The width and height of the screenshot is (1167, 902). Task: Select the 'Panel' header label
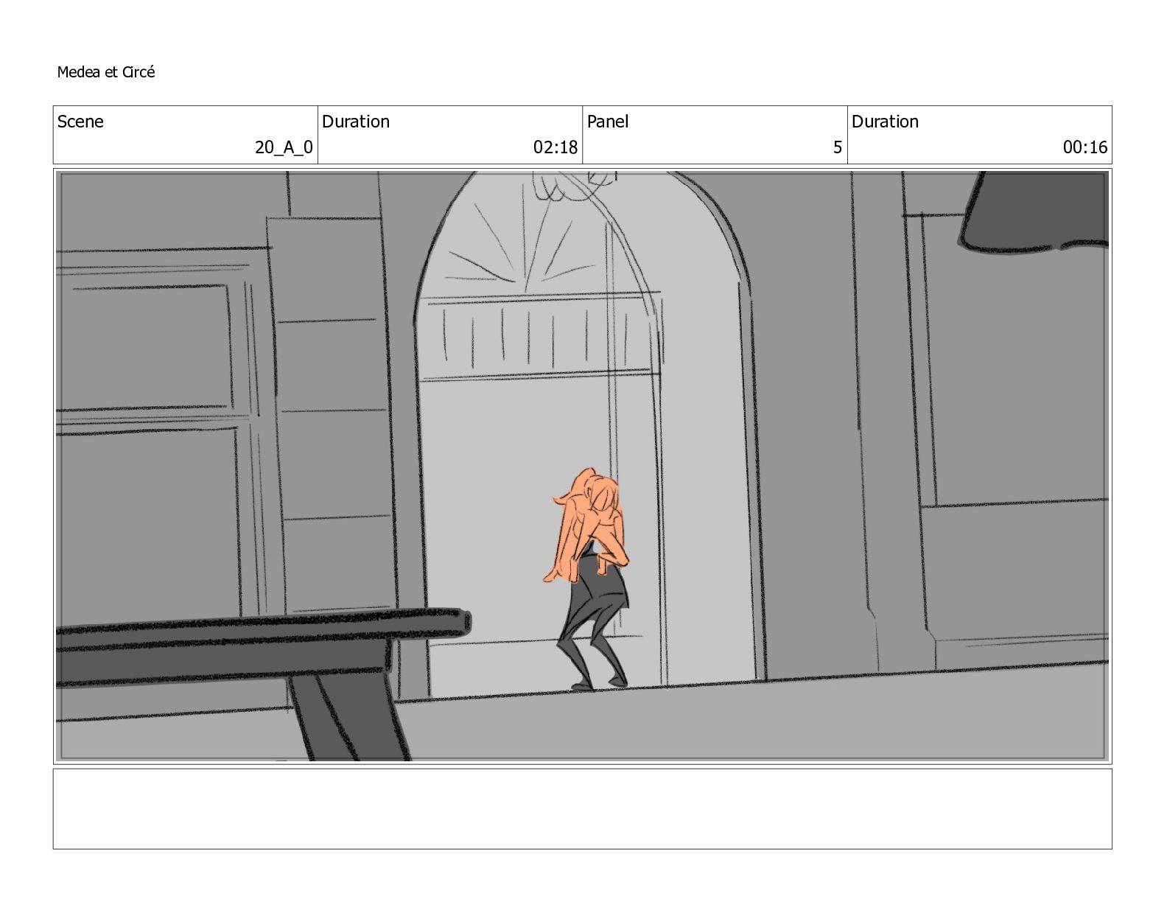click(x=608, y=122)
